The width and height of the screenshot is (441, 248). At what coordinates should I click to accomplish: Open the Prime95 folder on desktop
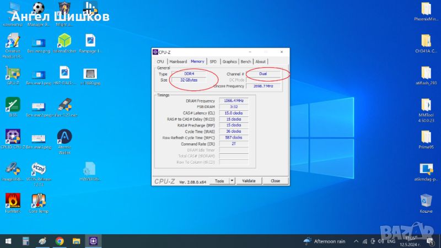click(426, 138)
